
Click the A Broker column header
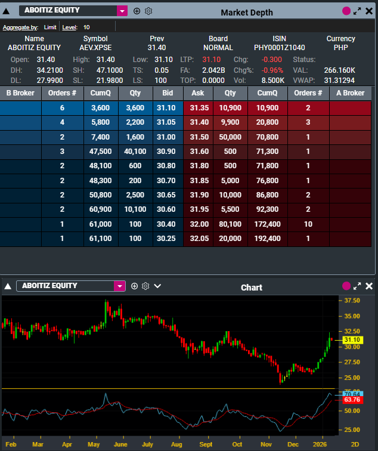(350, 93)
